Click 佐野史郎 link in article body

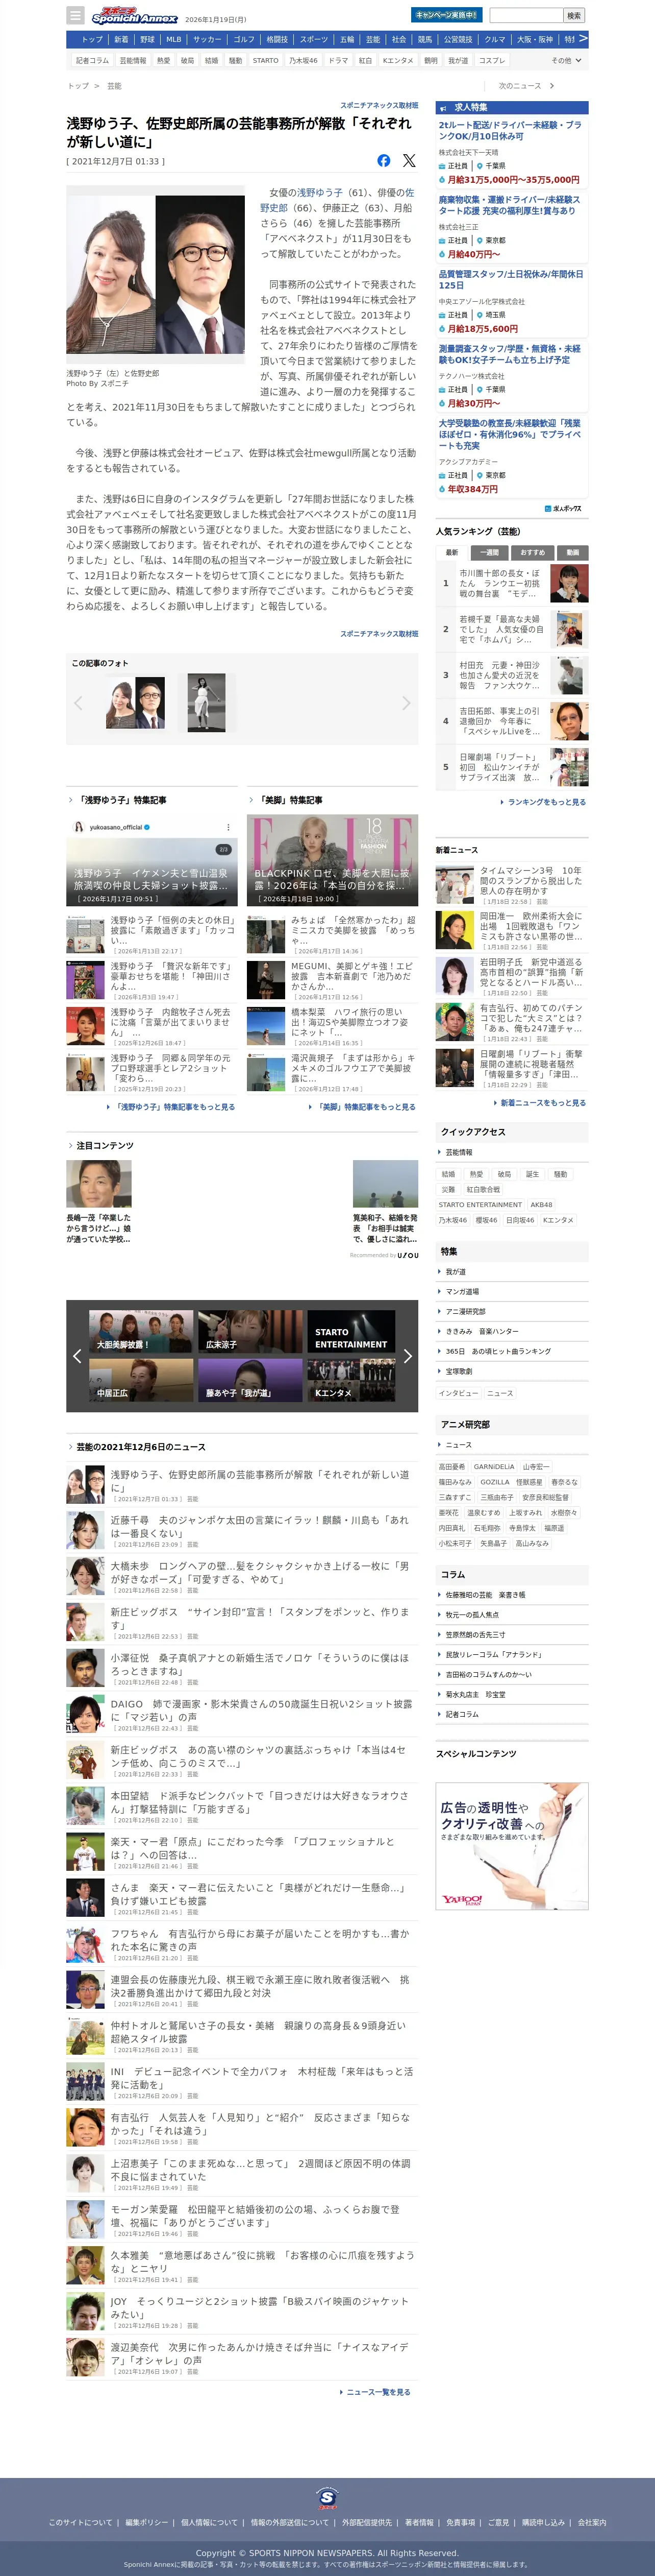point(338,200)
